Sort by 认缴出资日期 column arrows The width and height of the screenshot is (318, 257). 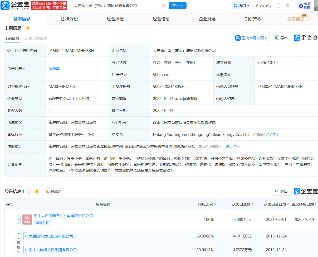[288, 204]
